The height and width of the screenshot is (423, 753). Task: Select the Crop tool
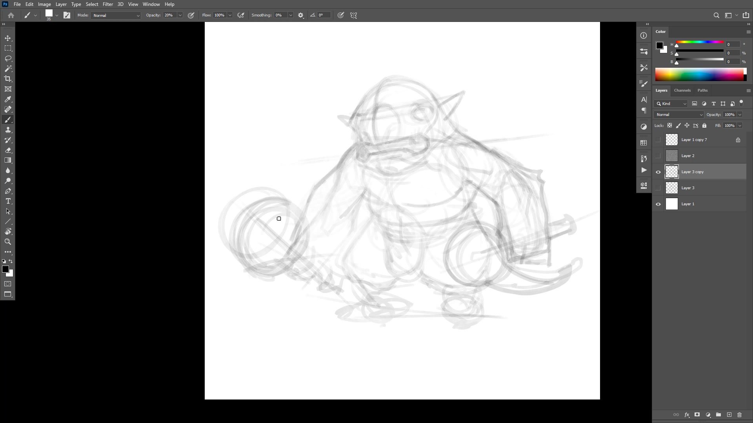8,79
